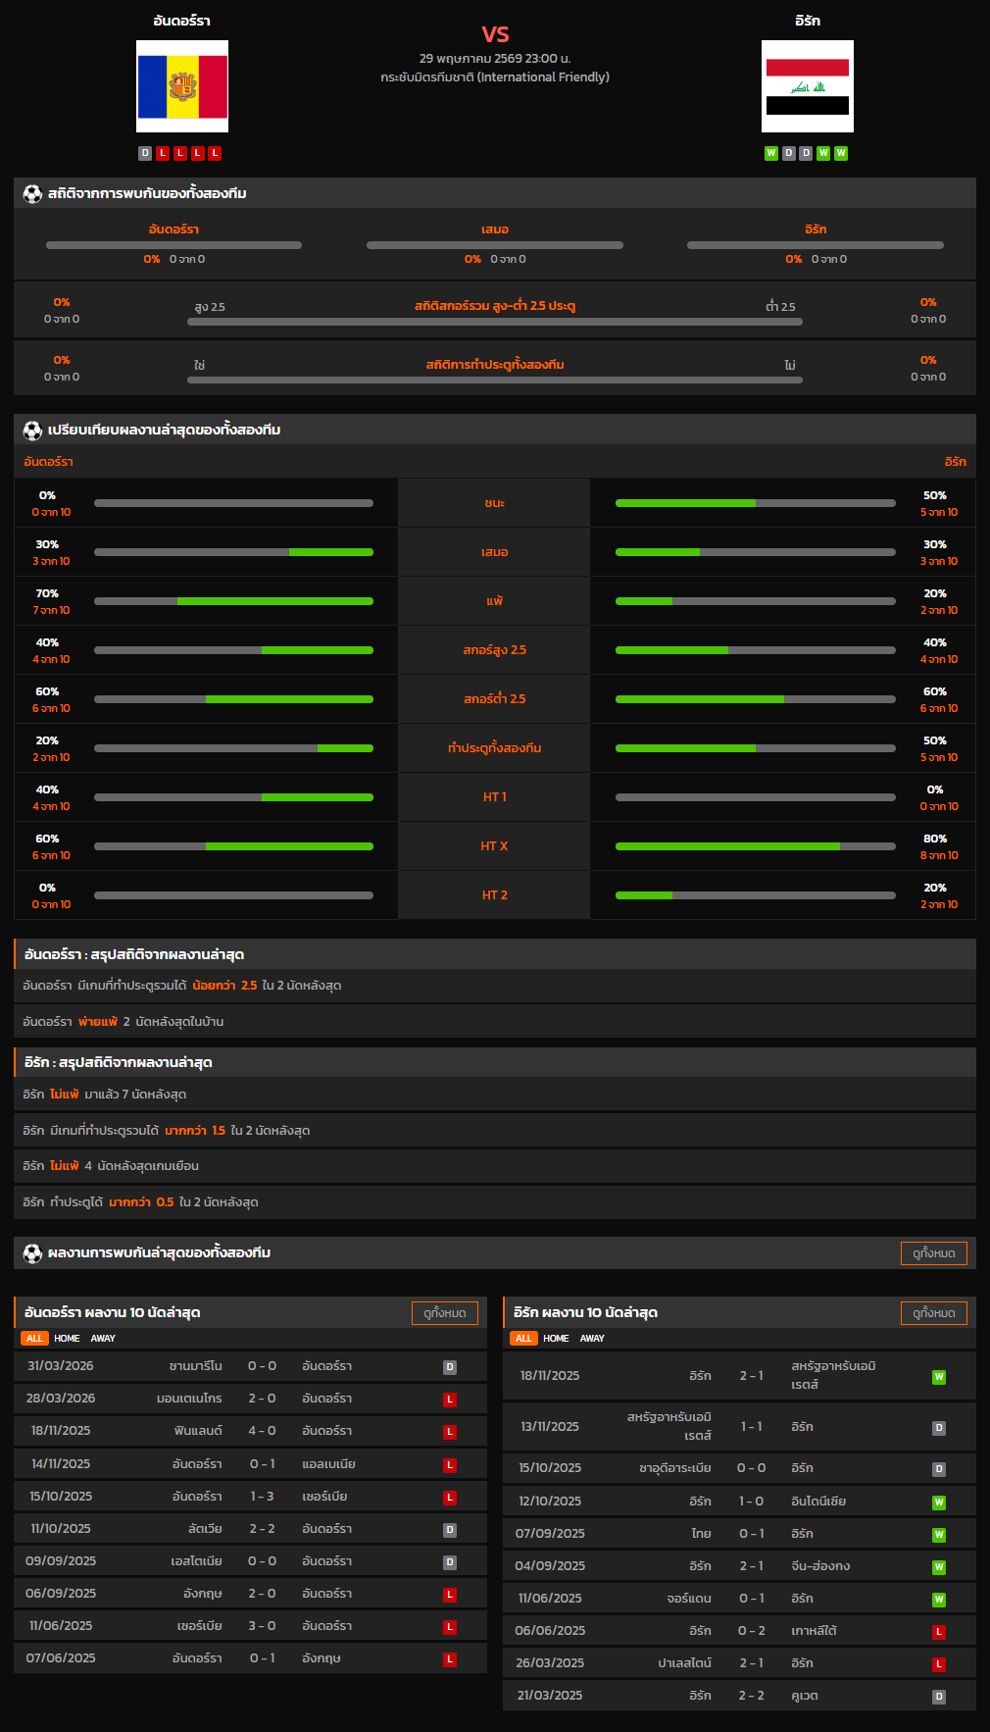The image size is (990, 1732).
Task: Click ปาเลสไตน์ team in 26/03/2025 row
Action: click(x=684, y=1663)
